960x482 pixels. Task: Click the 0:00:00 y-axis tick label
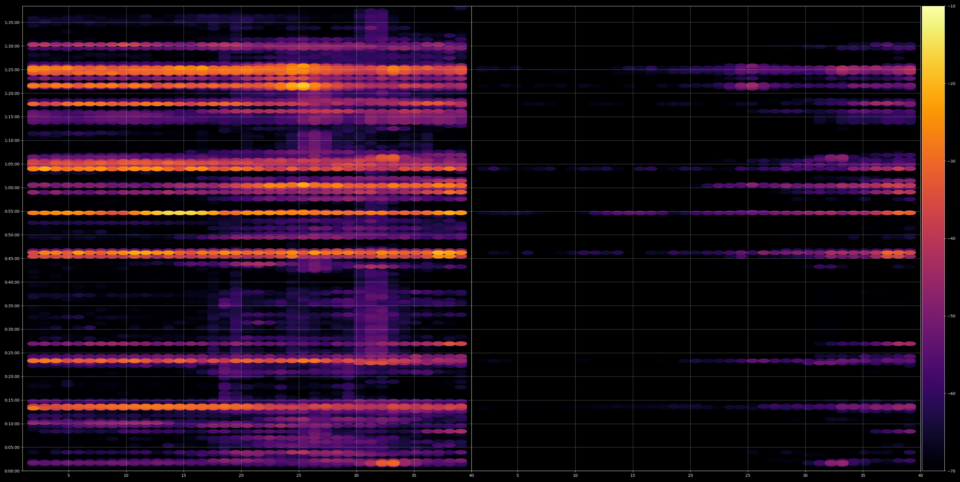tap(12, 471)
